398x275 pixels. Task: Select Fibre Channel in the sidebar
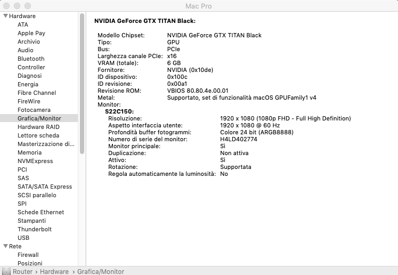37,93
